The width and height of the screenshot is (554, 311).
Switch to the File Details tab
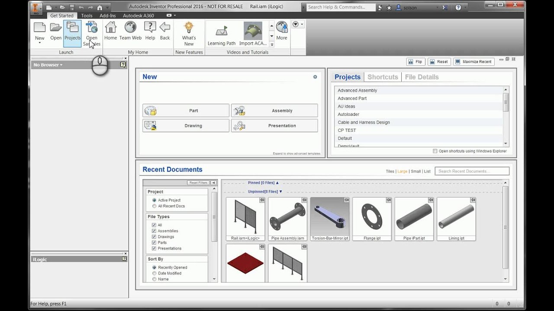[422, 77]
